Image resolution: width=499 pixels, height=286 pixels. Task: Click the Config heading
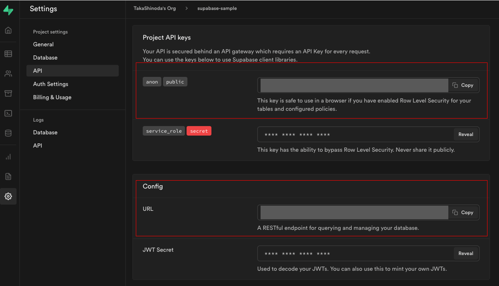tap(153, 187)
